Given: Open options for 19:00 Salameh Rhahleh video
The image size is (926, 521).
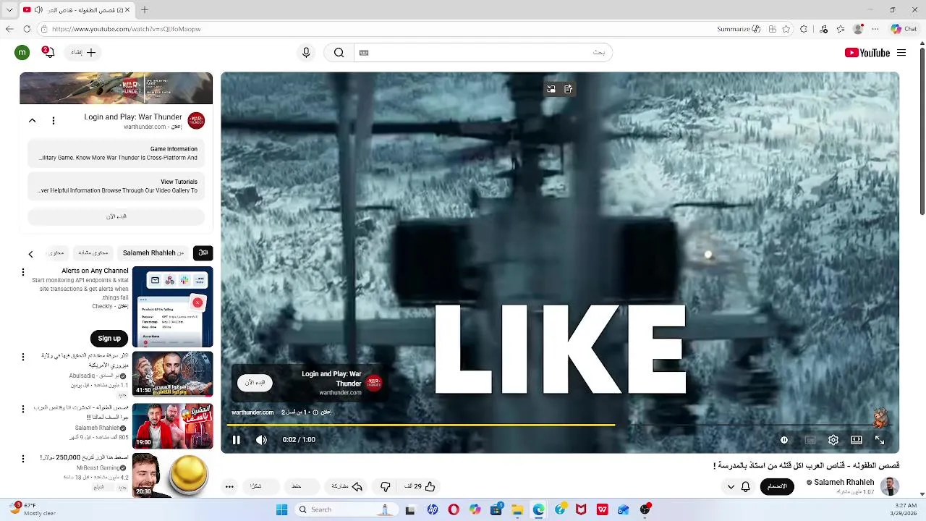Looking at the screenshot, I should pyautogui.click(x=23, y=409).
